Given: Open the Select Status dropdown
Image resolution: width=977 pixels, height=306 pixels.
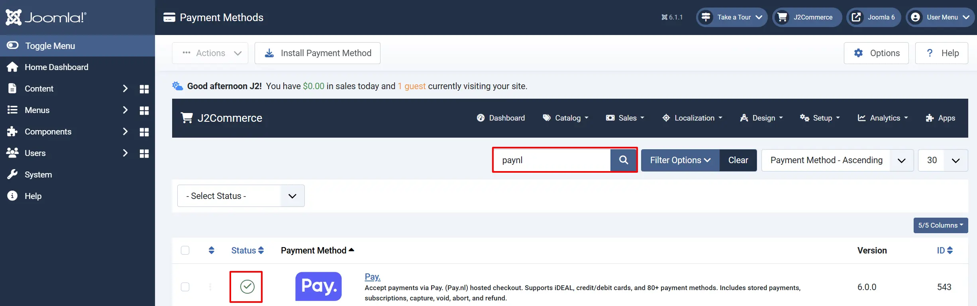Looking at the screenshot, I should [x=241, y=196].
